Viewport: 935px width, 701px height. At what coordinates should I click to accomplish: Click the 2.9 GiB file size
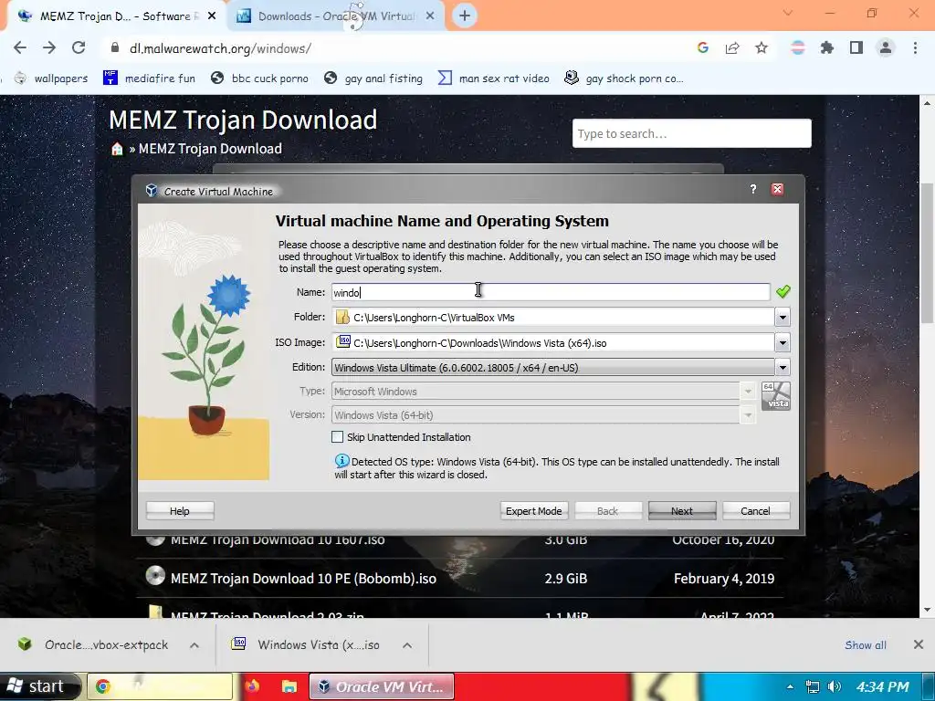coord(566,578)
